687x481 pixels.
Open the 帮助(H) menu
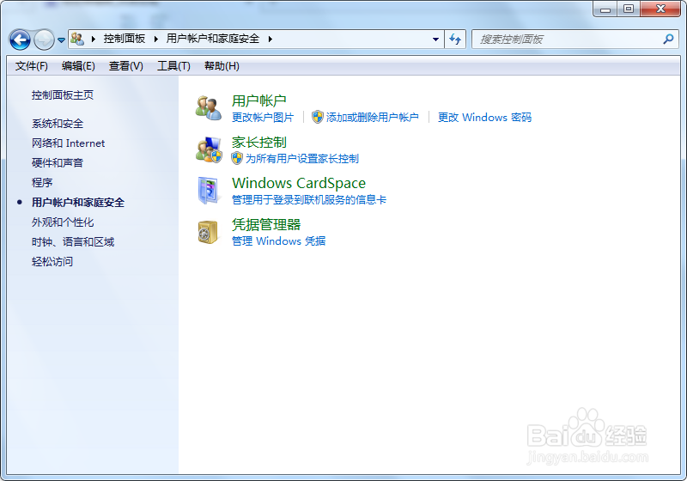tap(222, 66)
